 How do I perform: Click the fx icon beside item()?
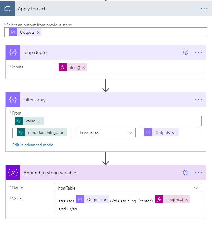click(x=63, y=67)
